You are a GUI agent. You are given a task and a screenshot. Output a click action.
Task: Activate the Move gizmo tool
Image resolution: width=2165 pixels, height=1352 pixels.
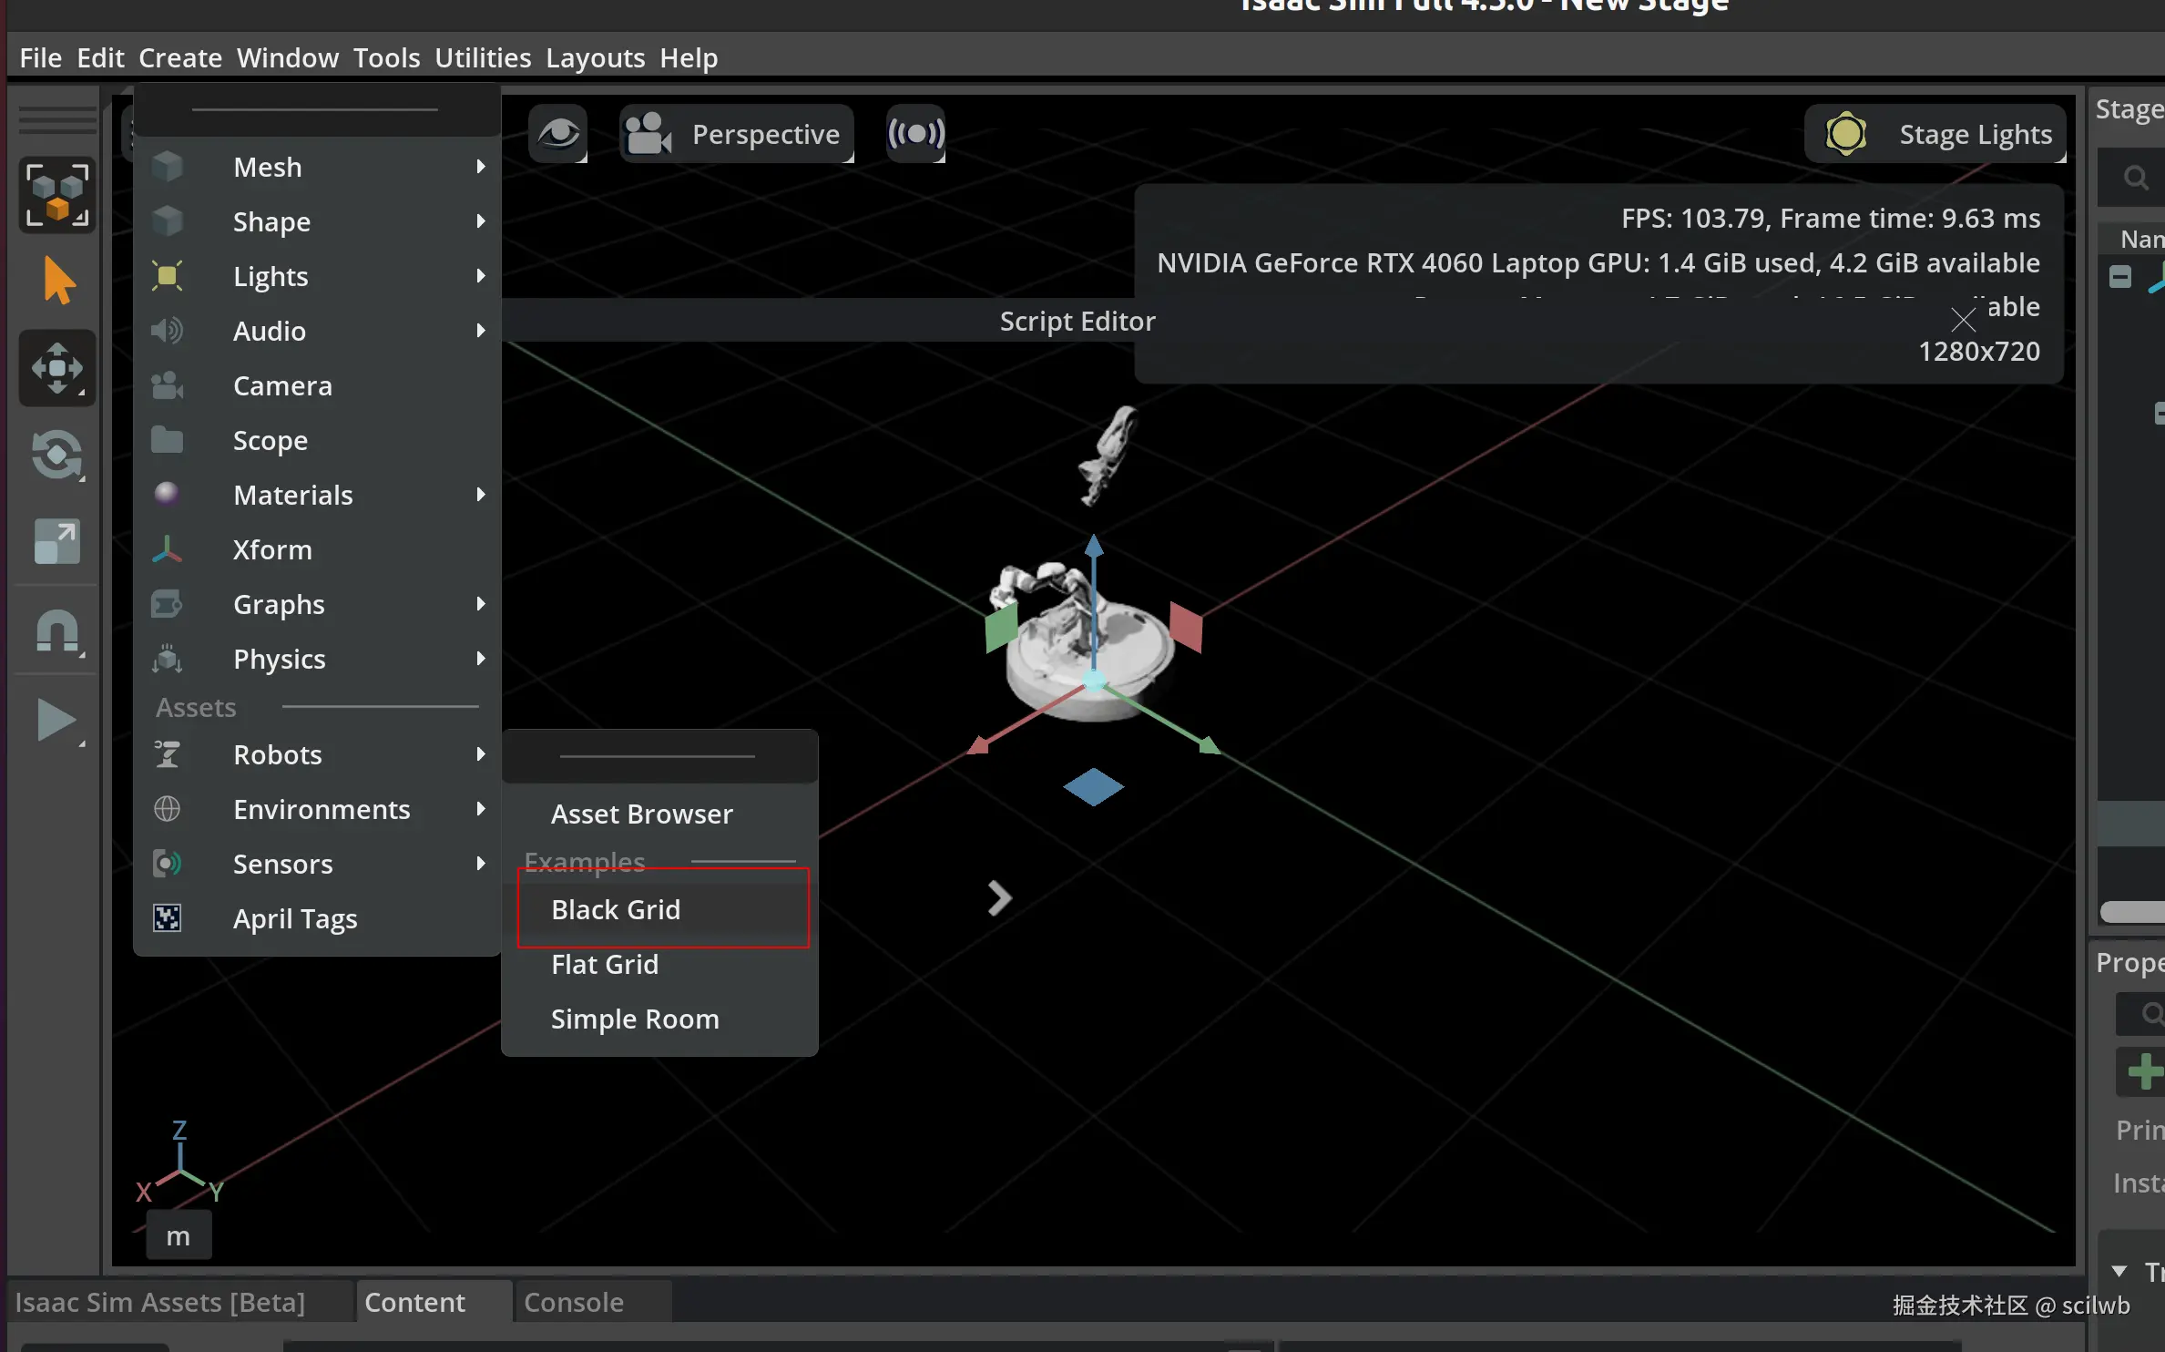click(57, 368)
